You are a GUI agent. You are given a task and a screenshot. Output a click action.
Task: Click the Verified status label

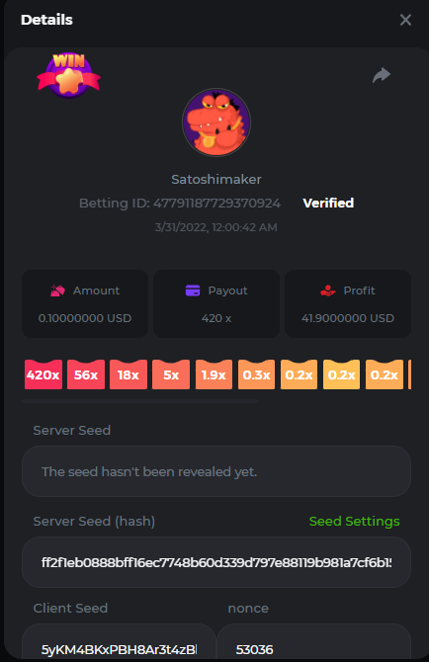[328, 204]
